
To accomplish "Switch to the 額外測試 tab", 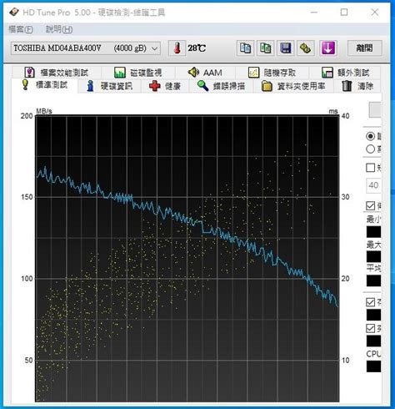I will [x=345, y=73].
